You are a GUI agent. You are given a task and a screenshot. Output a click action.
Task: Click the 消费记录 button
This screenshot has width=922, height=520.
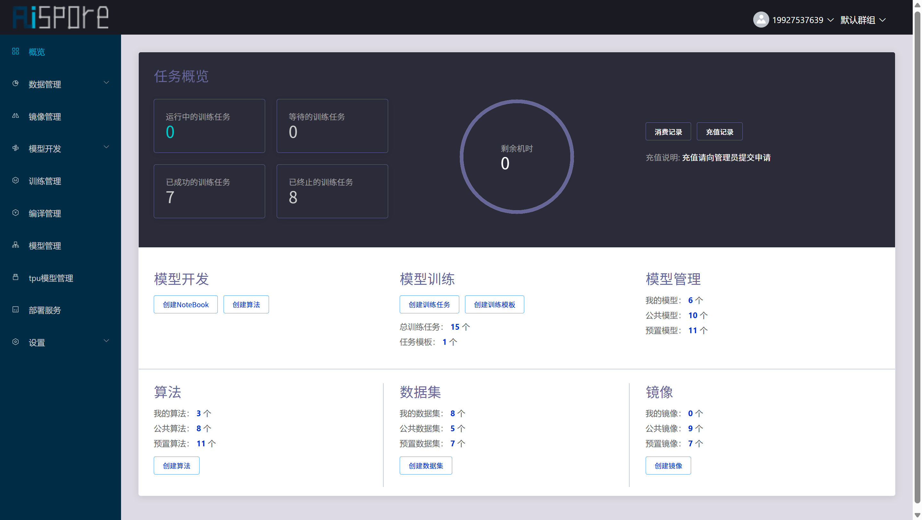click(x=668, y=132)
